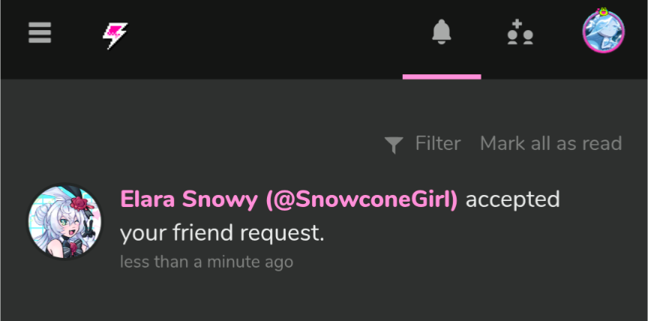Image resolution: width=648 pixels, height=321 pixels.
Task: Open the user profile avatar menu
Action: pyautogui.click(x=603, y=32)
